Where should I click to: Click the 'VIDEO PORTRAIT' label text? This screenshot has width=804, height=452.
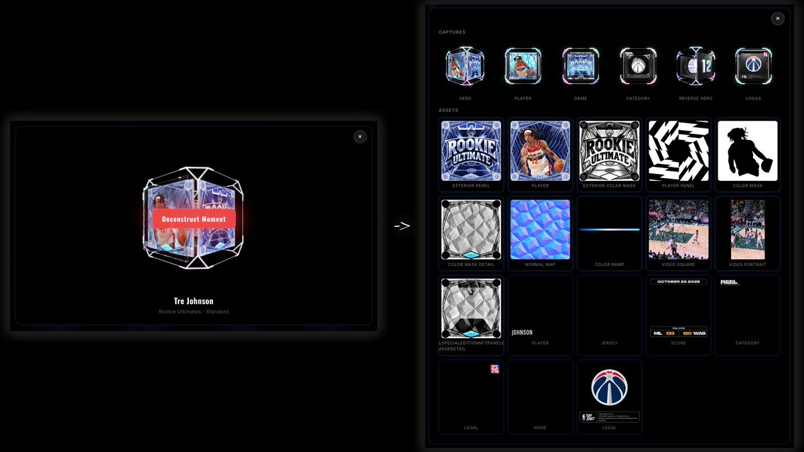click(x=748, y=265)
